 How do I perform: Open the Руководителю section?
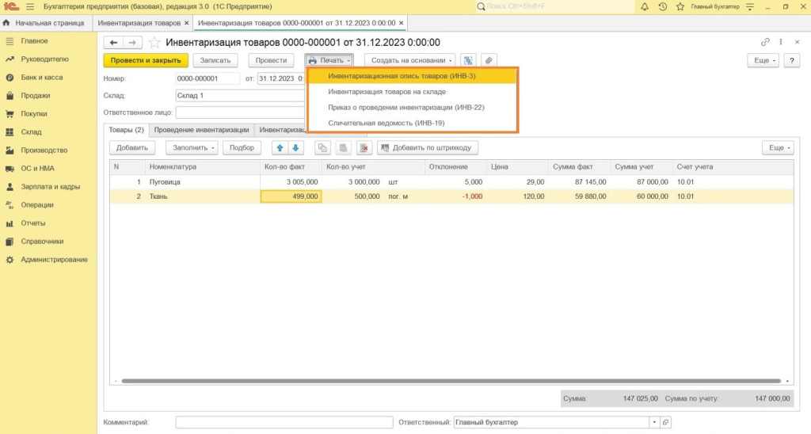click(48, 59)
